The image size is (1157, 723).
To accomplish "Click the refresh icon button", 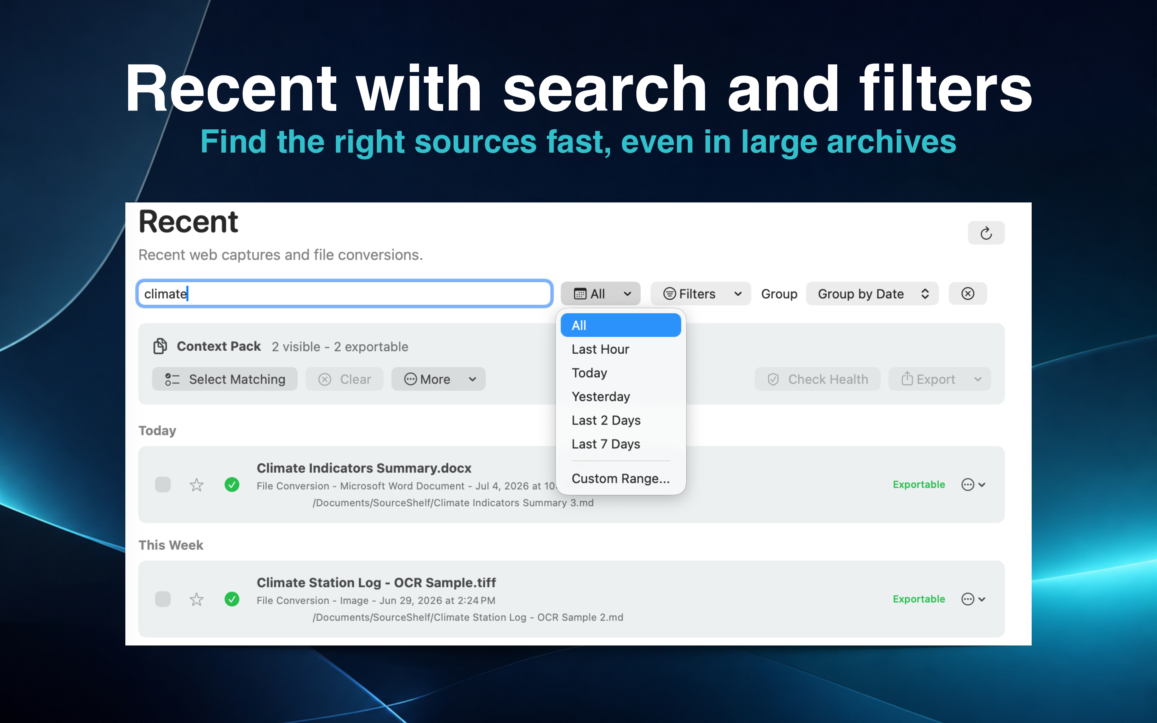I will click(986, 233).
